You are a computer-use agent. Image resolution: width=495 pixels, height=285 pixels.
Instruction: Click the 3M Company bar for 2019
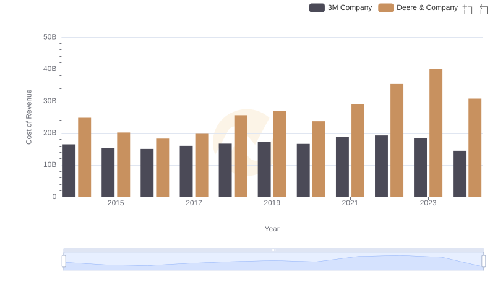coord(264,169)
